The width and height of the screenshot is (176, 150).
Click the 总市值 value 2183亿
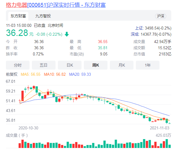tap(165, 54)
